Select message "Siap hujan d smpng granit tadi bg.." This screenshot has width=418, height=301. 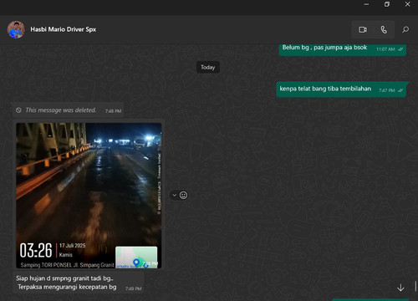tap(78, 283)
